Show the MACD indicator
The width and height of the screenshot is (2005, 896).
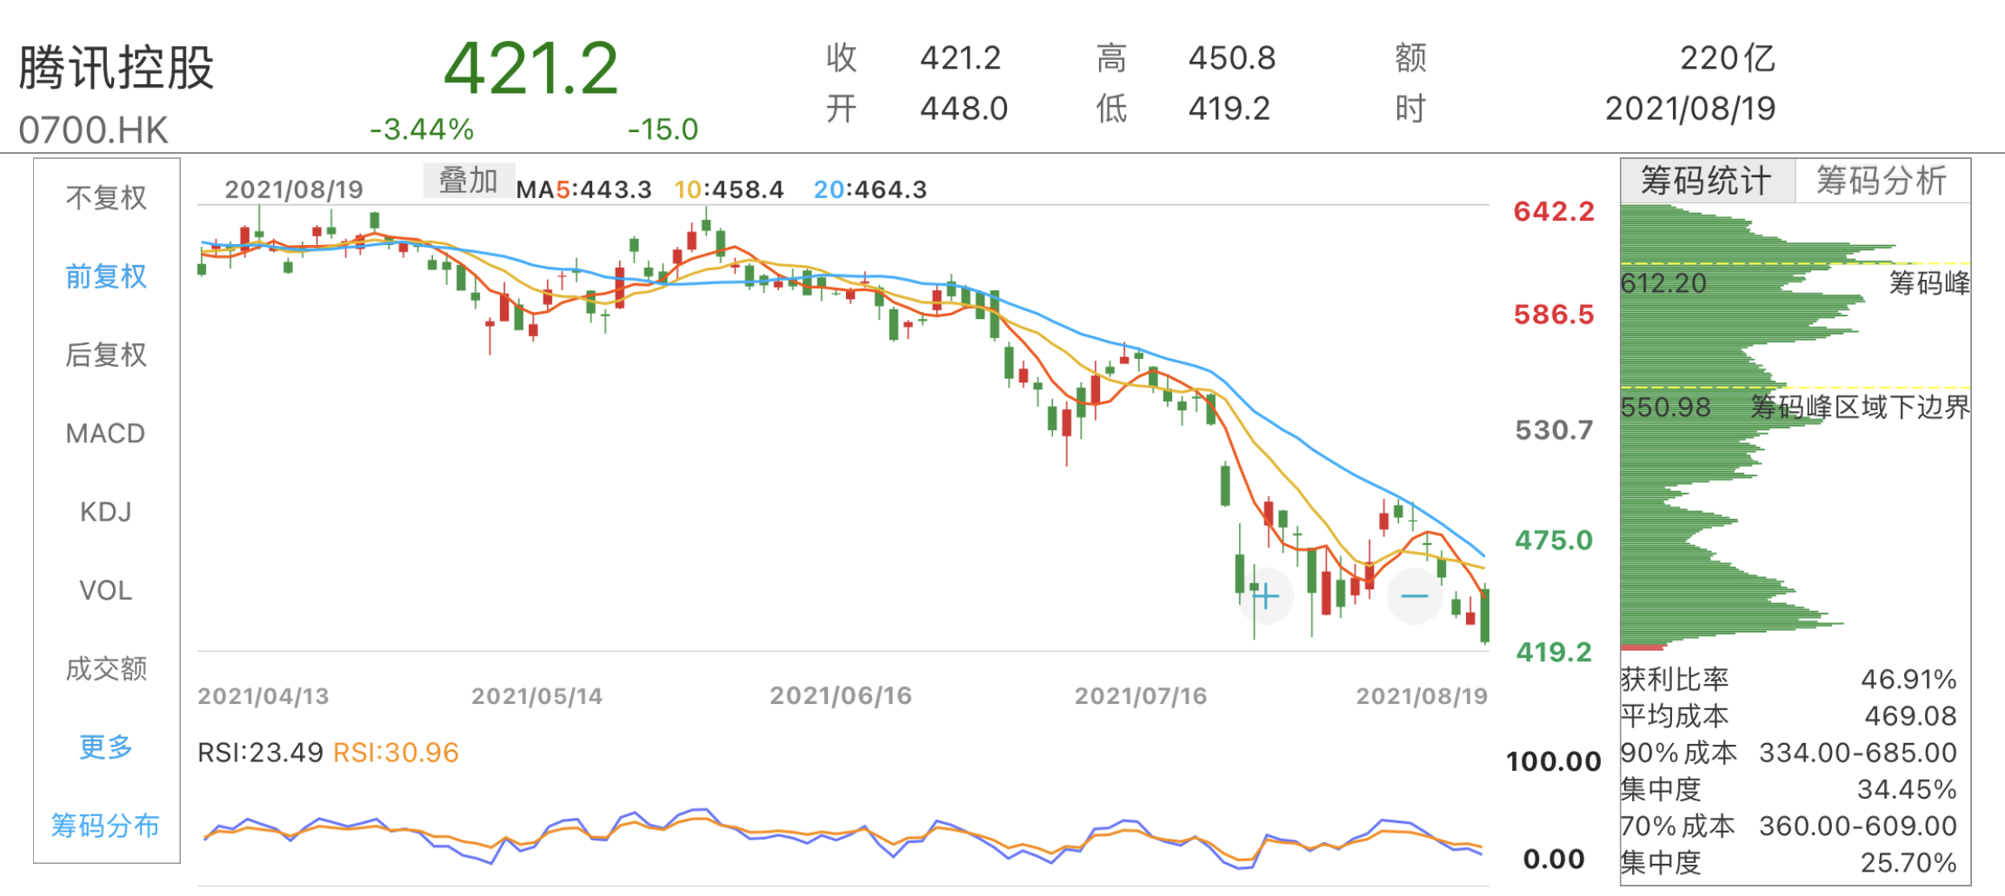pos(106,433)
